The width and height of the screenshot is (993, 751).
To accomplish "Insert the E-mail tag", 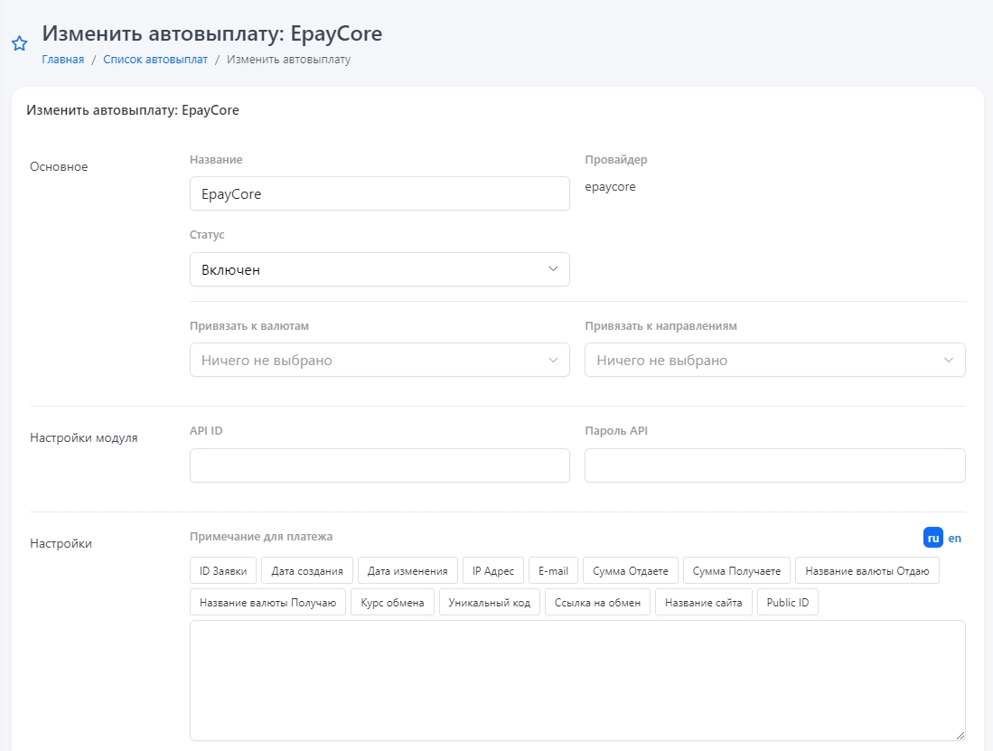I will click(553, 570).
